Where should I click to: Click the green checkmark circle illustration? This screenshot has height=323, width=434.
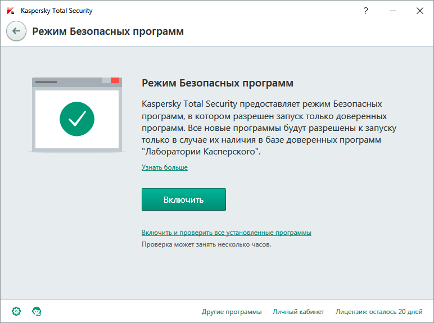point(77,118)
